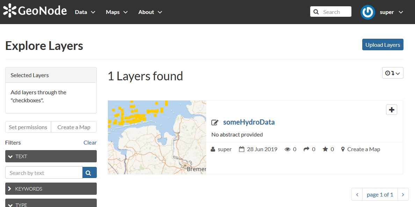Viewport: 415px width, 207px height.
Task: Open the sort order dropdown
Action: coord(393,73)
